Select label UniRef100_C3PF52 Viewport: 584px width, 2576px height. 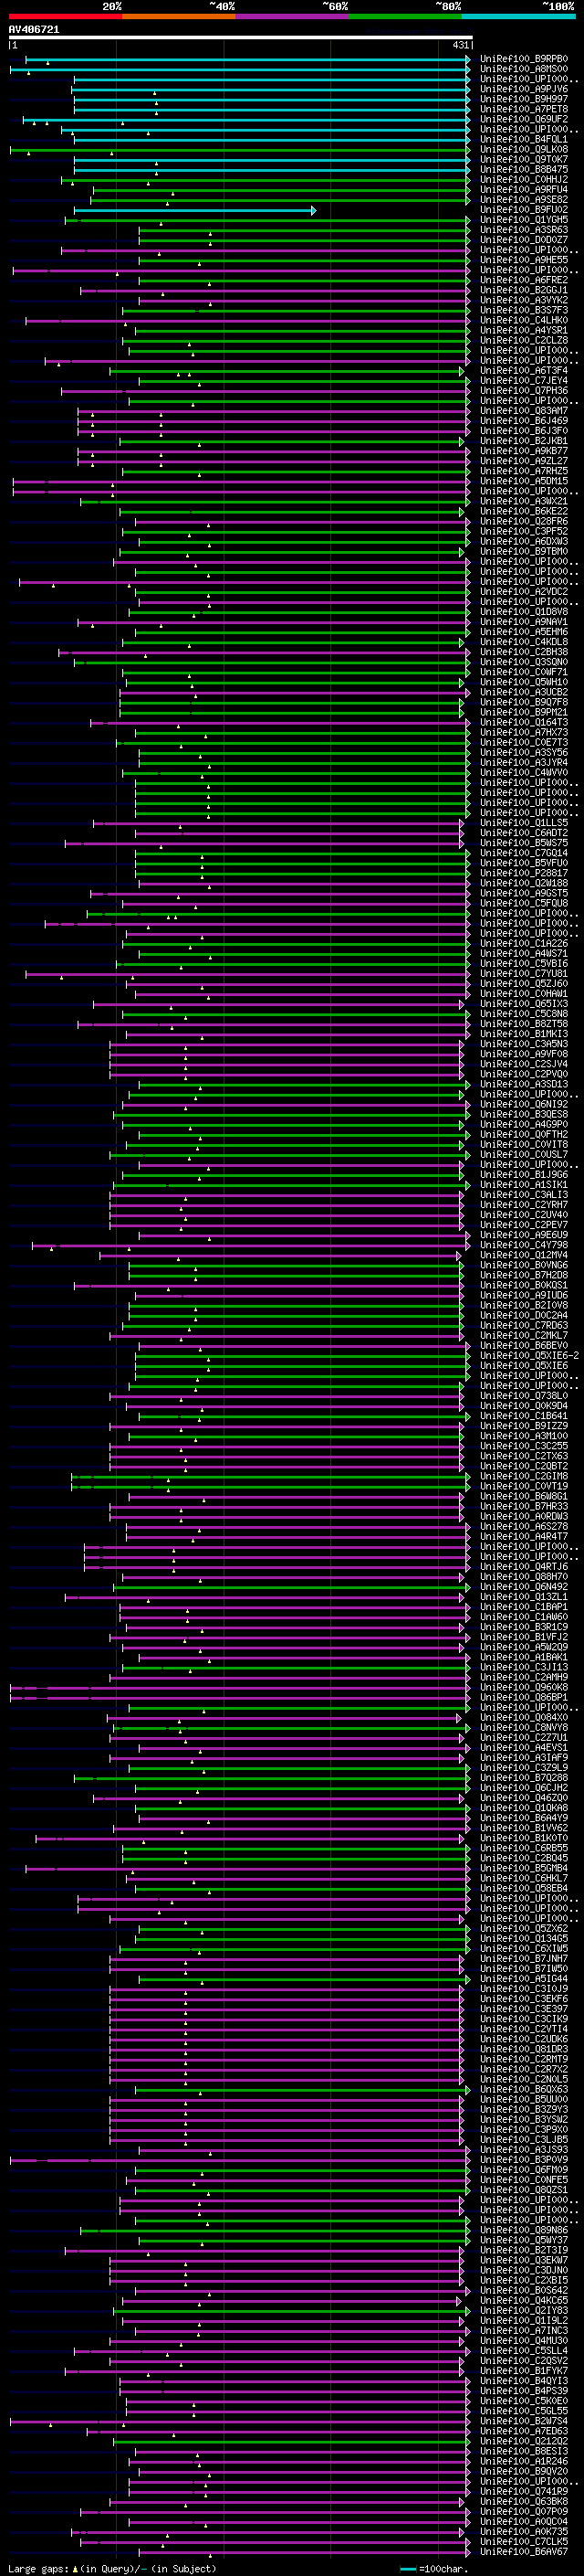524,531
